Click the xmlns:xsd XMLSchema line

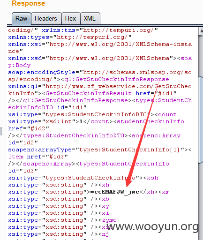[100, 58]
